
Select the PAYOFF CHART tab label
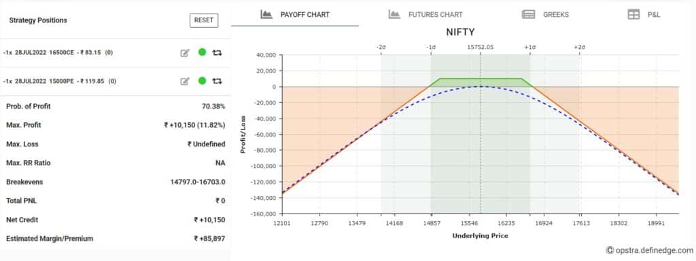pos(305,15)
